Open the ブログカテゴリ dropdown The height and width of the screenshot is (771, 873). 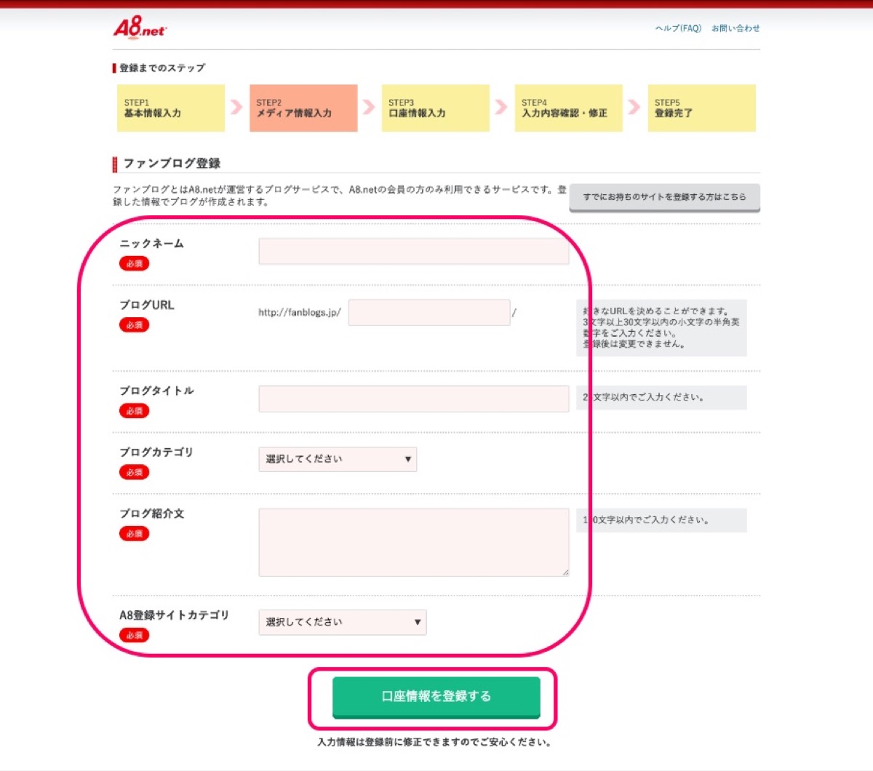click(x=338, y=459)
